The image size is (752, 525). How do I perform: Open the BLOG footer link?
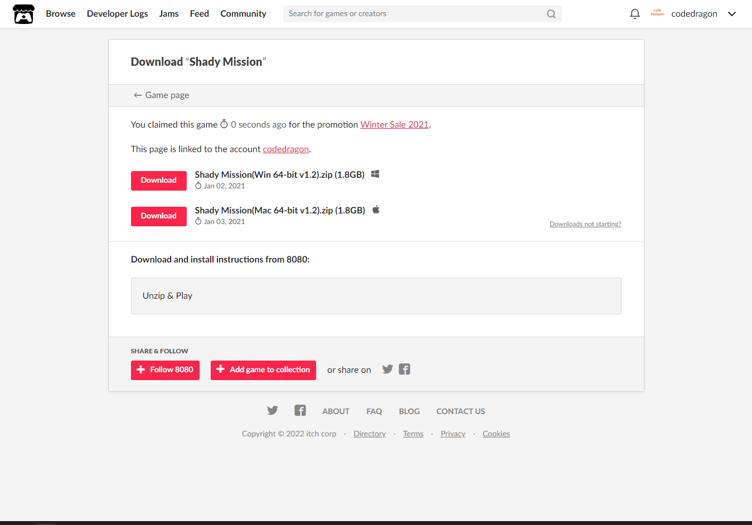409,411
